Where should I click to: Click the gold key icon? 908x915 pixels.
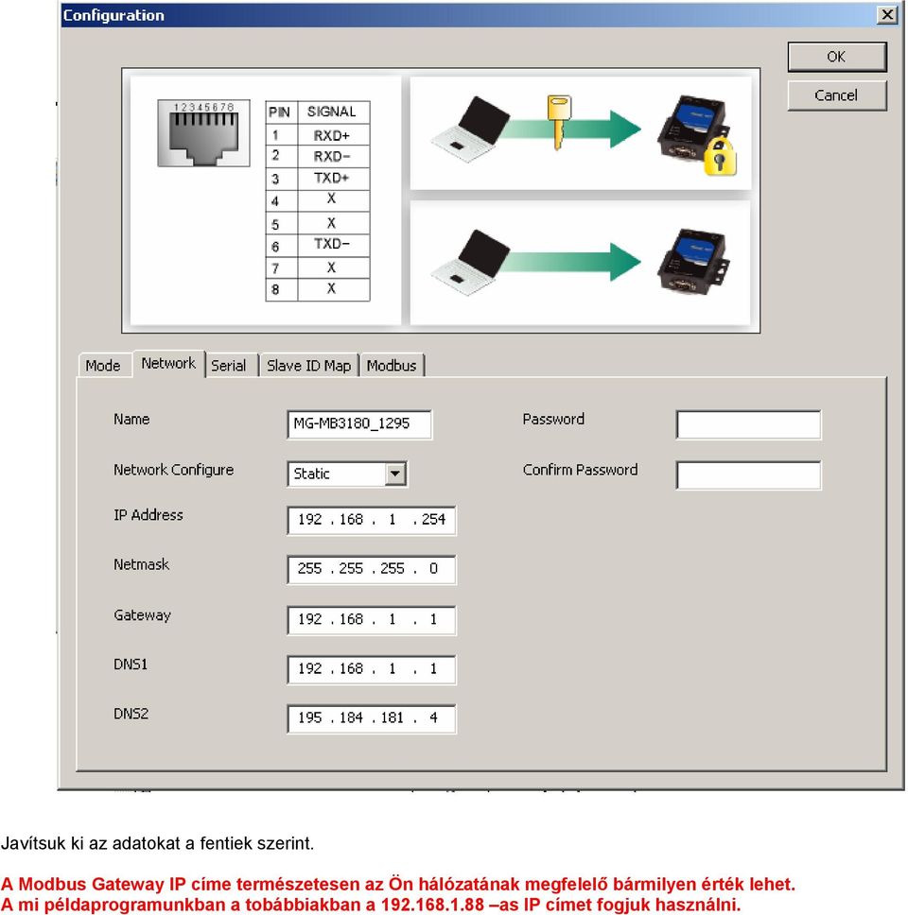(x=559, y=122)
